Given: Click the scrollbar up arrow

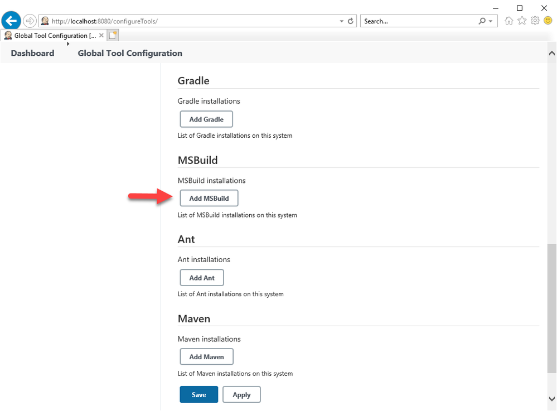Looking at the screenshot, I should coord(551,54).
